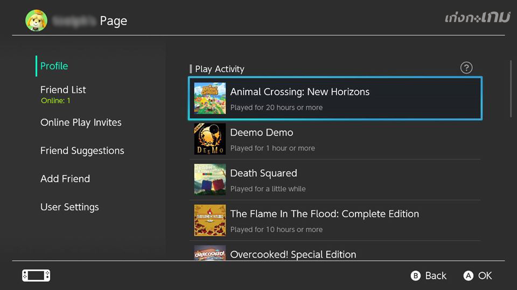The image size is (517, 290).
Task: Click the Back label
Action: pos(435,275)
